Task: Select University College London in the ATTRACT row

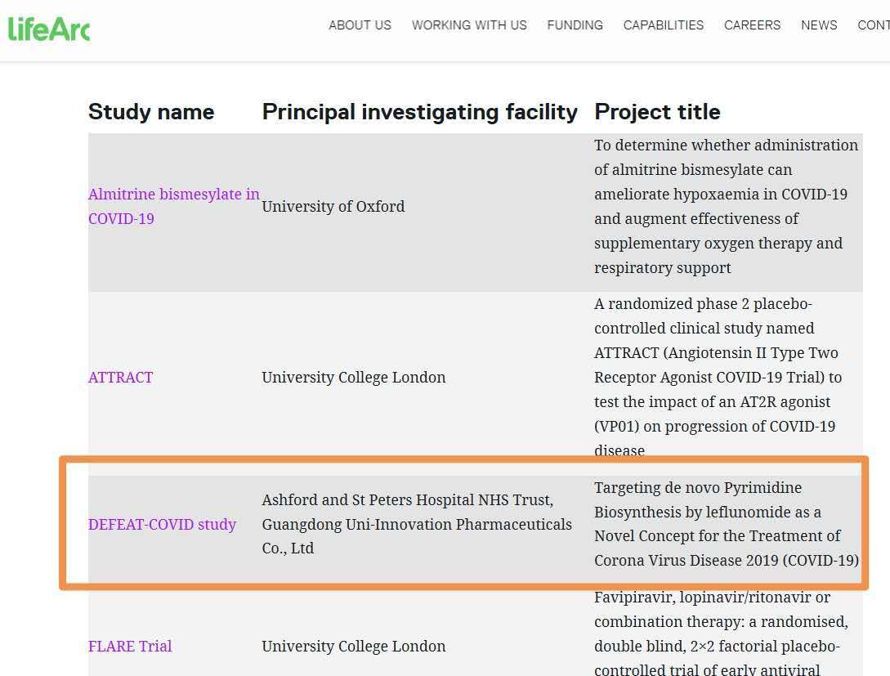Action: pos(354,378)
